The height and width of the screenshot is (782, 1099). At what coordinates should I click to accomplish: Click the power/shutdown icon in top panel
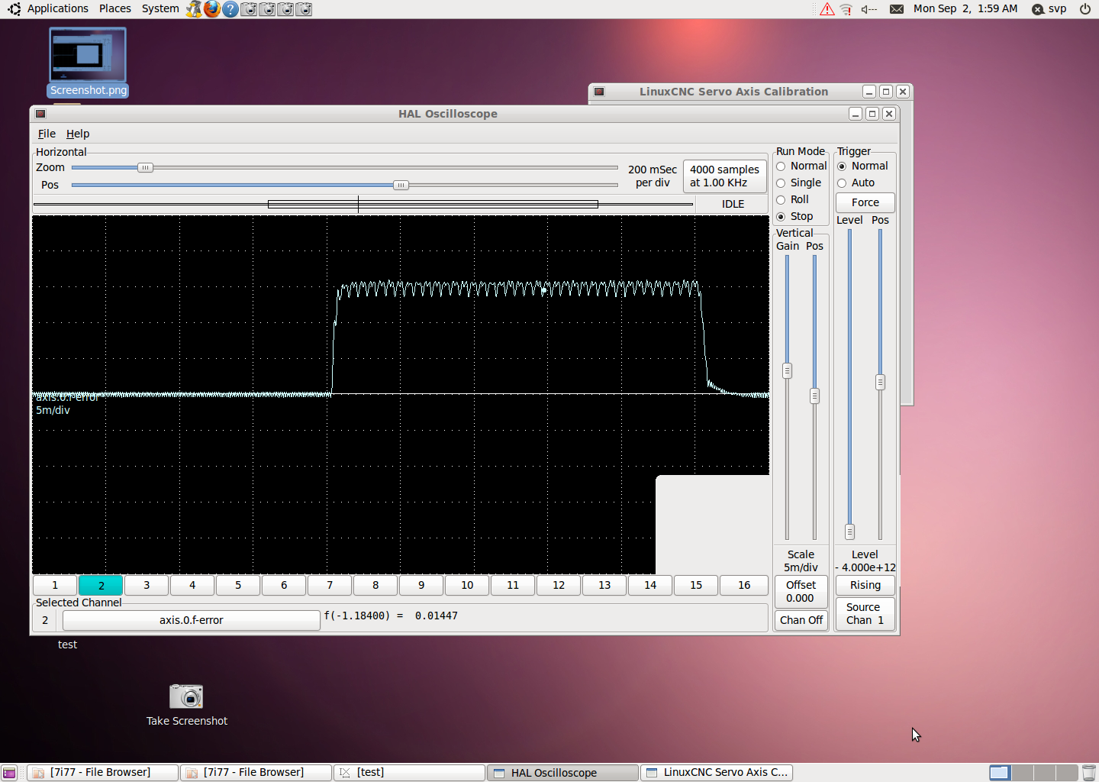coord(1084,9)
